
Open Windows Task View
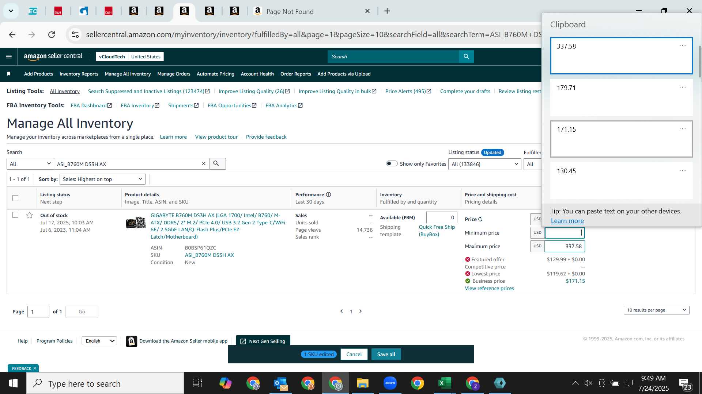point(197,383)
